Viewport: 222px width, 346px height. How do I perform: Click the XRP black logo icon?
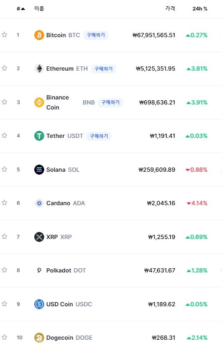pos(39,237)
